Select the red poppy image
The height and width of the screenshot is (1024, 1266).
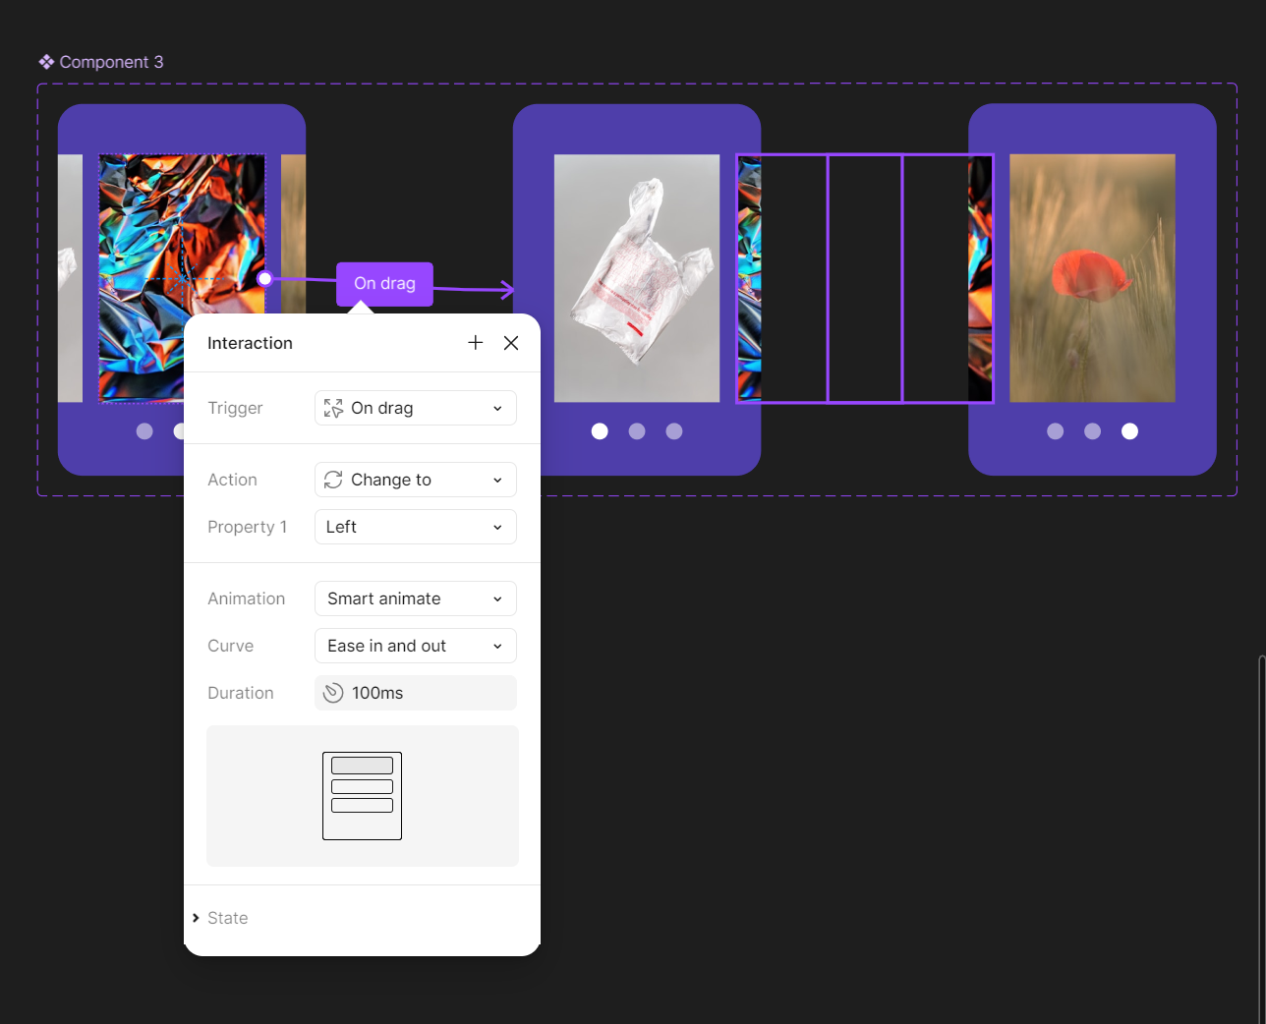1092,278
